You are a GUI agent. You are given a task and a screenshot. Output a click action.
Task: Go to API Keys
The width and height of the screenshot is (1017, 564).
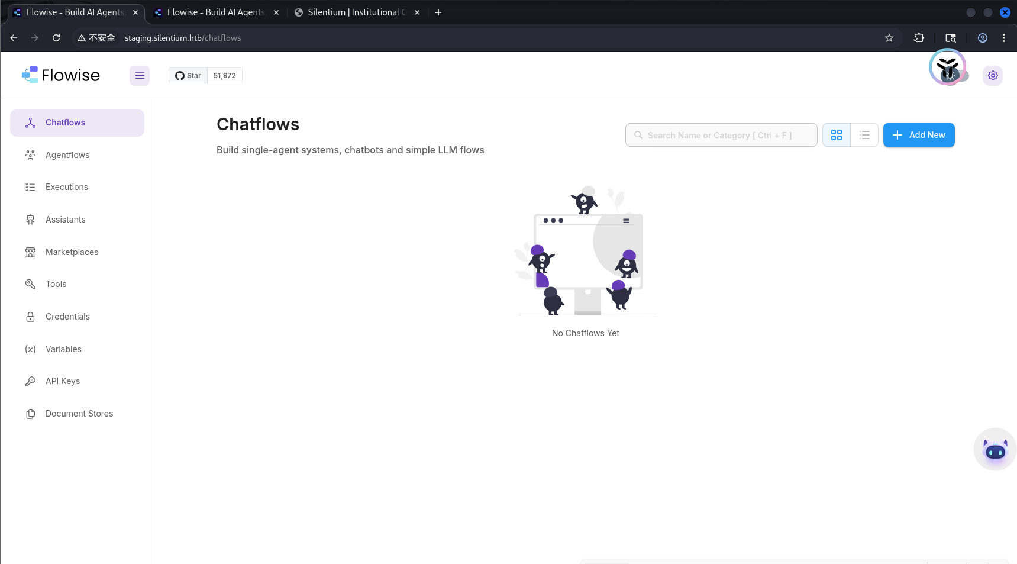[x=63, y=381]
